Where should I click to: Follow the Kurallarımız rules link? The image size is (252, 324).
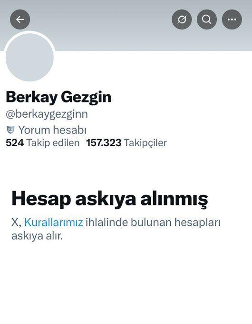click(54, 223)
